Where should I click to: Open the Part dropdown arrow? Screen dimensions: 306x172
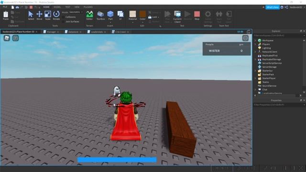pyautogui.click(x=110, y=22)
